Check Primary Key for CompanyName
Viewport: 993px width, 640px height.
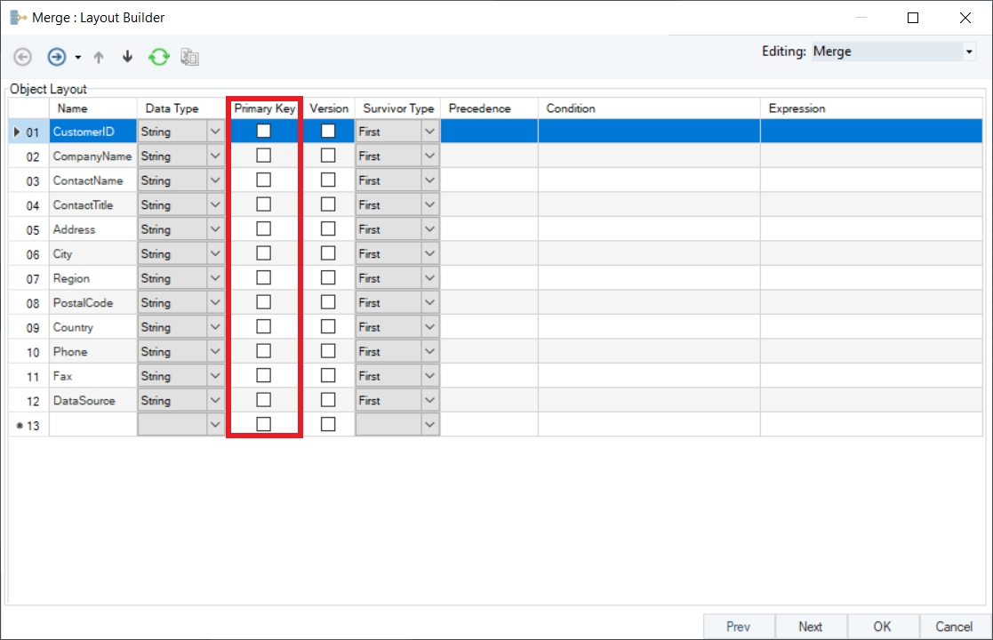pos(263,156)
